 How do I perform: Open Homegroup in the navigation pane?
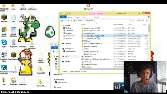[x=69, y=49]
